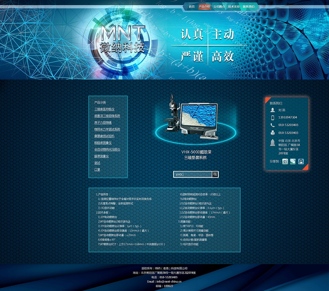This screenshot has height=291, width=329.
Task: Click the 产品分类 heading
Action: [100, 102]
